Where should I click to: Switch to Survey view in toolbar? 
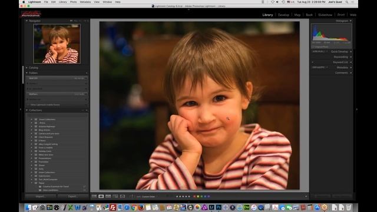click(x=115, y=196)
